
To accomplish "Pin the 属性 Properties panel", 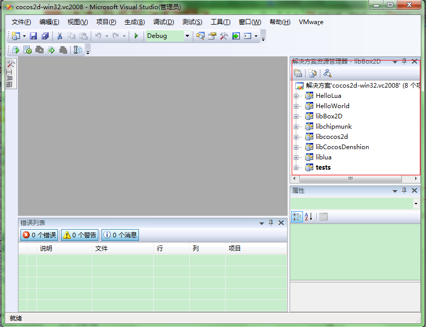I will [x=404, y=191].
